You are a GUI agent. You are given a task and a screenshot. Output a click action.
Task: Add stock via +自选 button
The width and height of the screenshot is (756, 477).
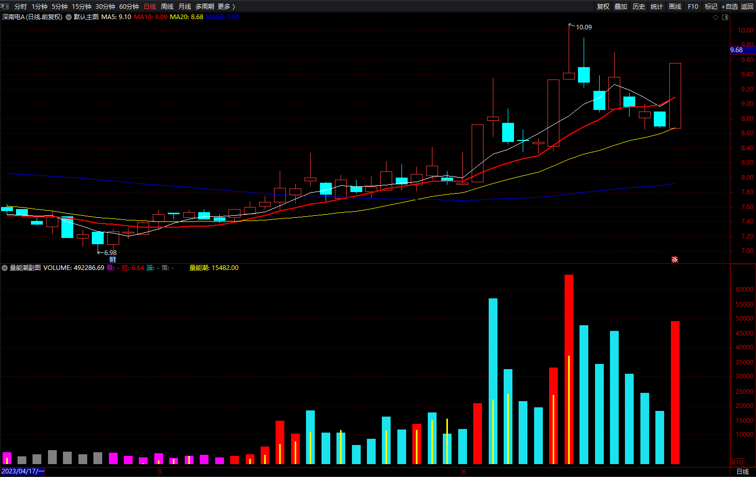[730, 6]
